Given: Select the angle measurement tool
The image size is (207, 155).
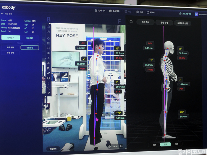Looking at the screenshot, I should pyautogui.click(x=48, y=68).
